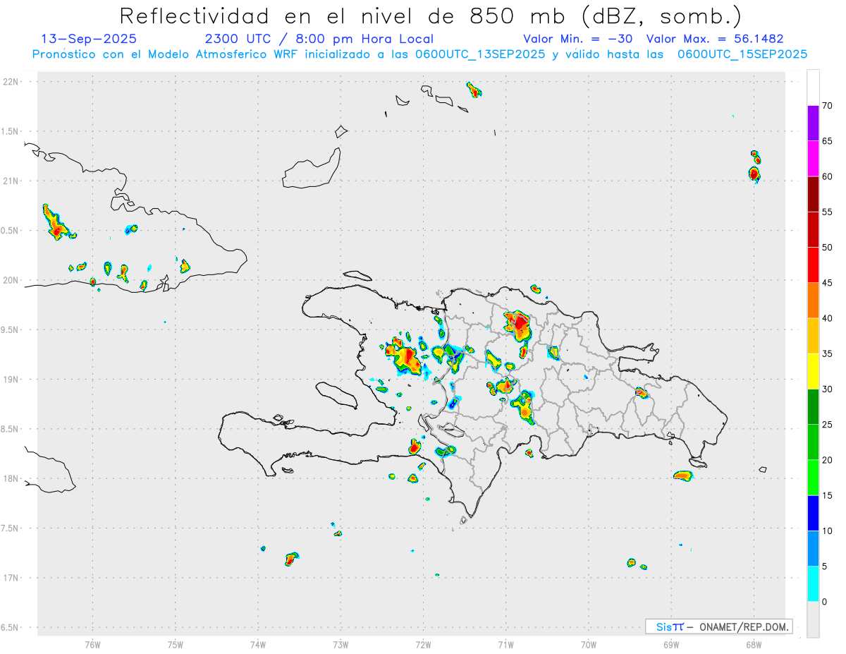Select the yellow 30-35 dBZ legend band
846x654 pixels.
[x=813, y=371]
